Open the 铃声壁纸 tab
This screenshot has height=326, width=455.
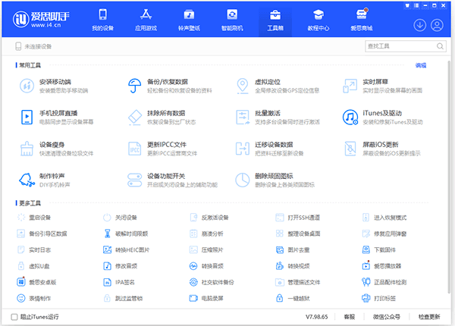pyautogui.click(x=189, y=20)
